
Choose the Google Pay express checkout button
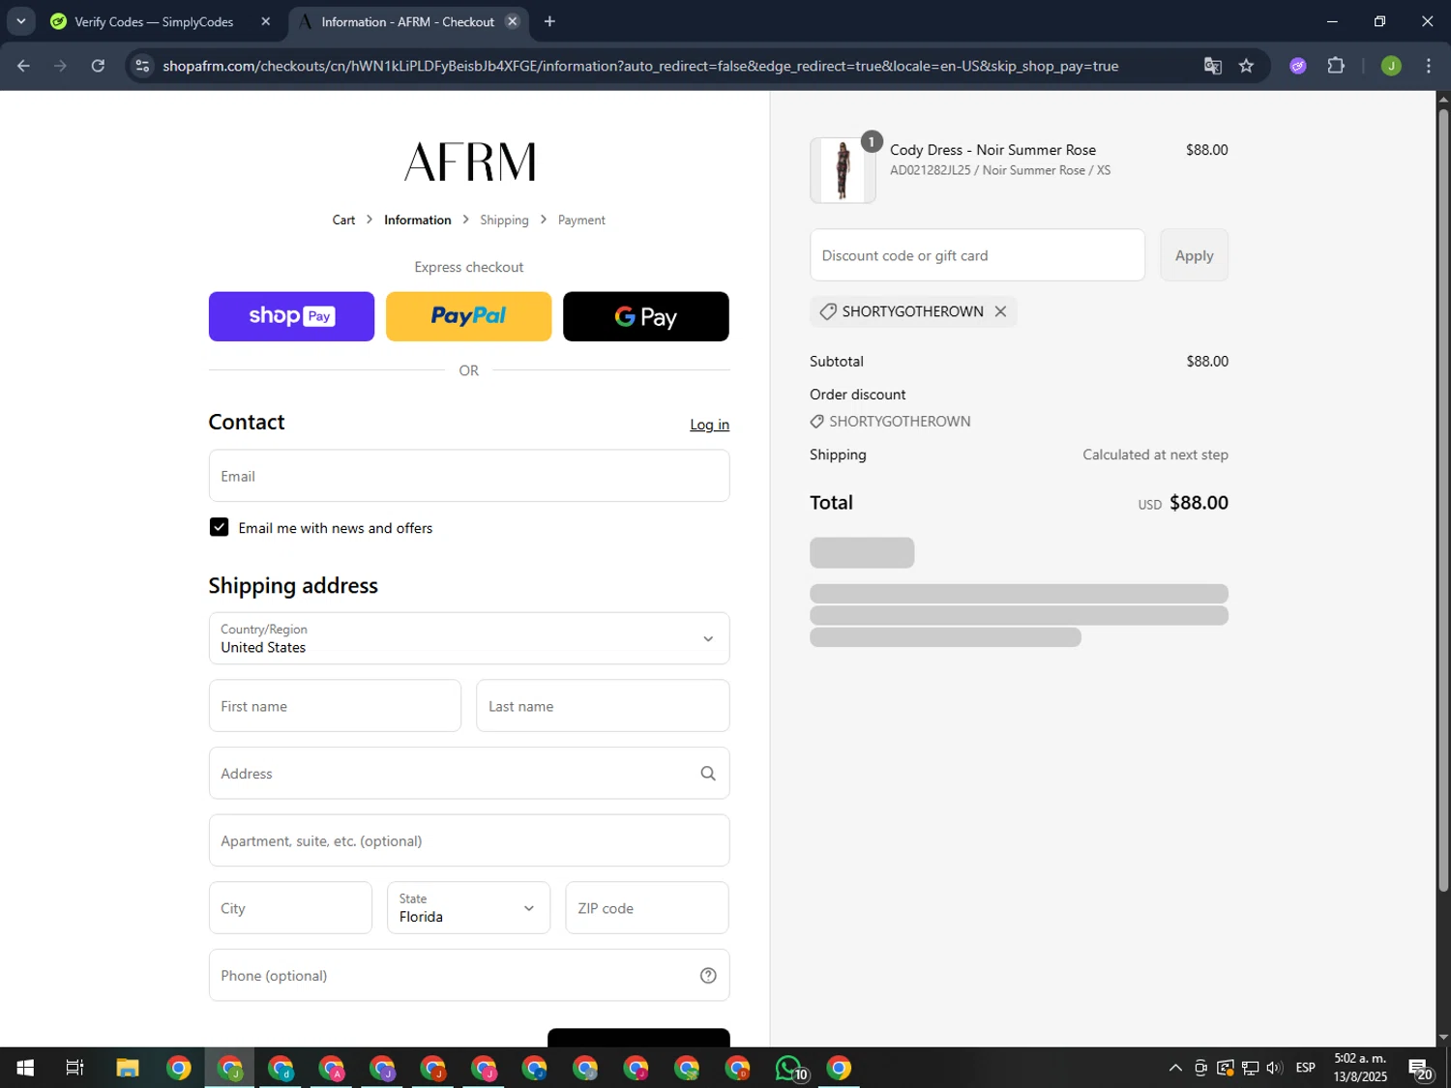646,316
